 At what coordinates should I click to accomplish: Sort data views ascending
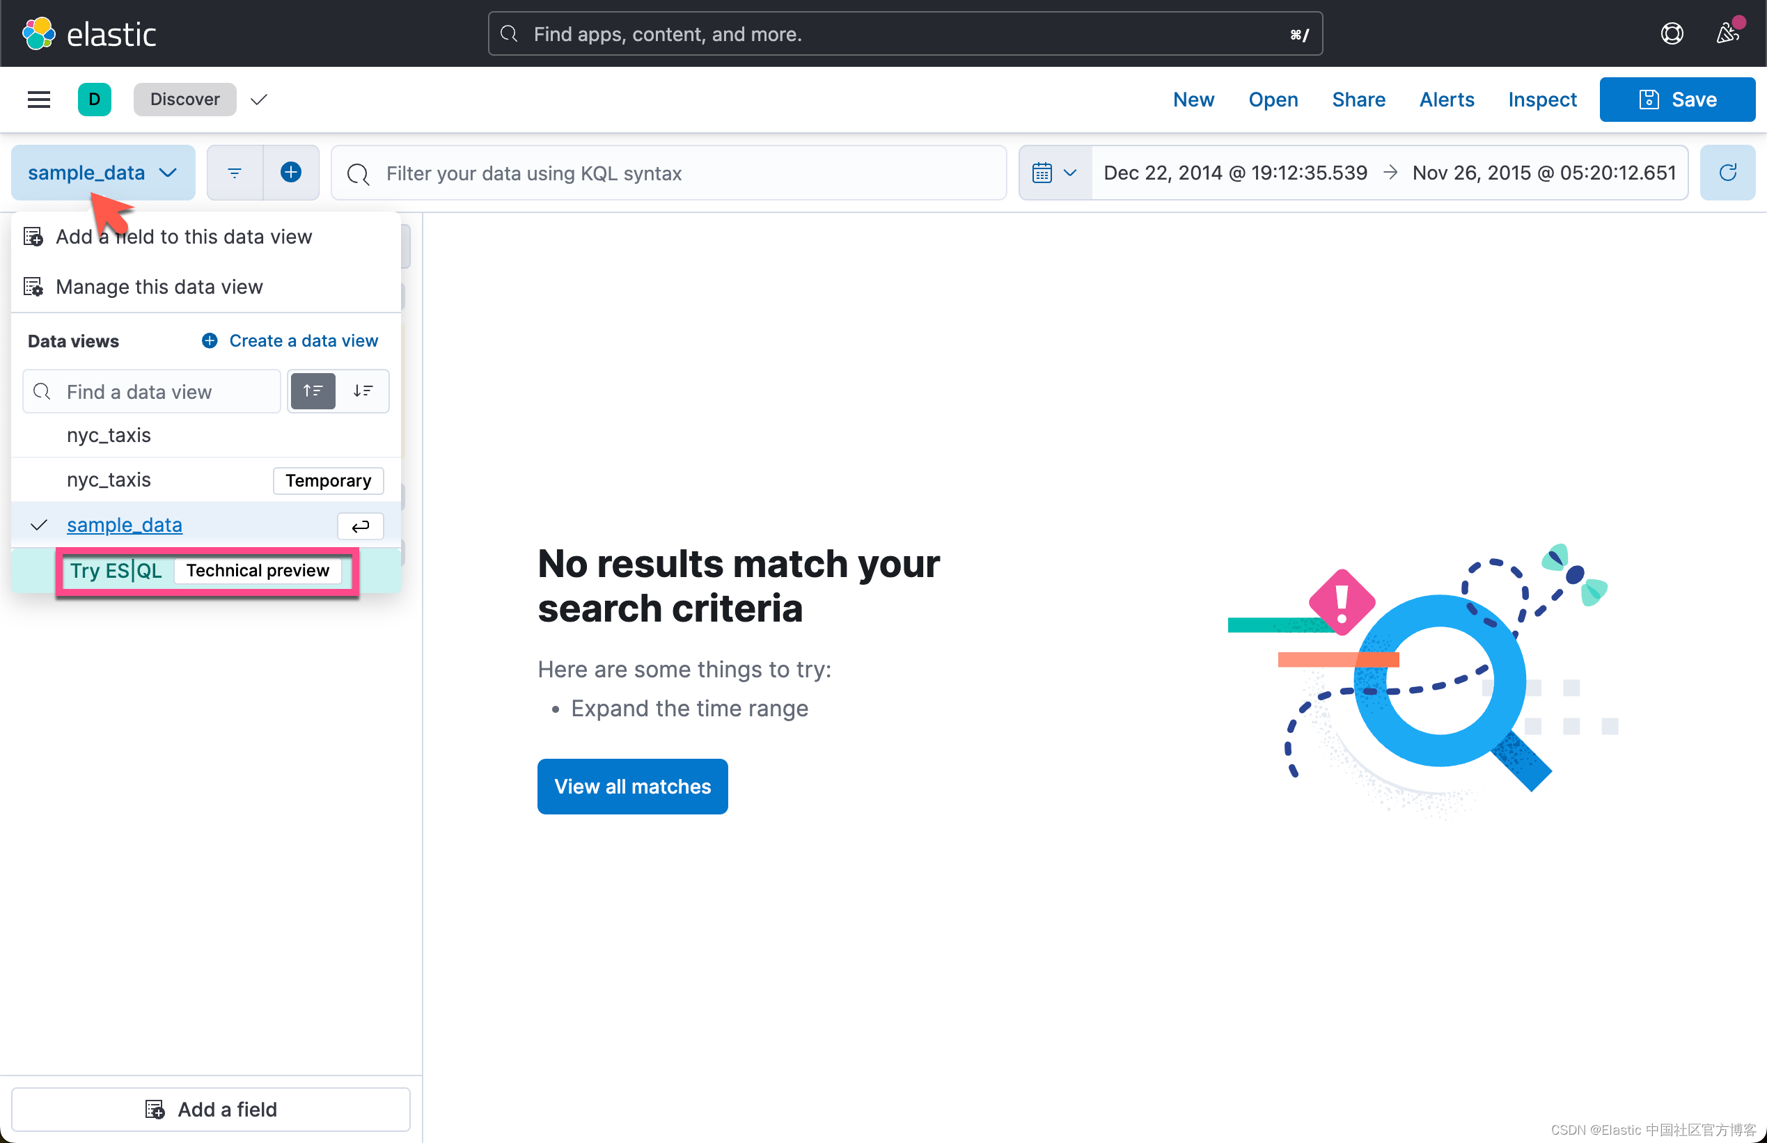point(313,391)
